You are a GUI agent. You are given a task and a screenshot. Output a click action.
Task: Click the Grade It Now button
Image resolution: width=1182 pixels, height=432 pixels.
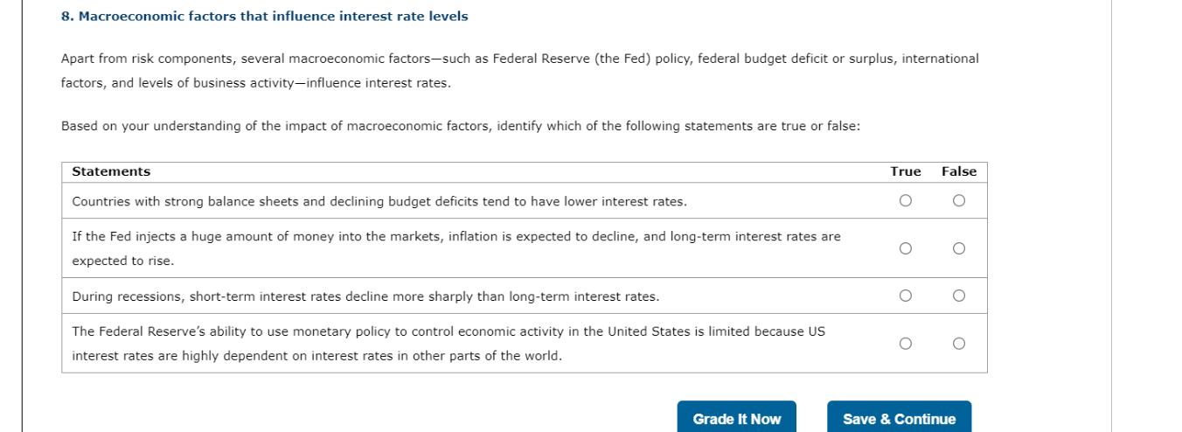[736, 418]
